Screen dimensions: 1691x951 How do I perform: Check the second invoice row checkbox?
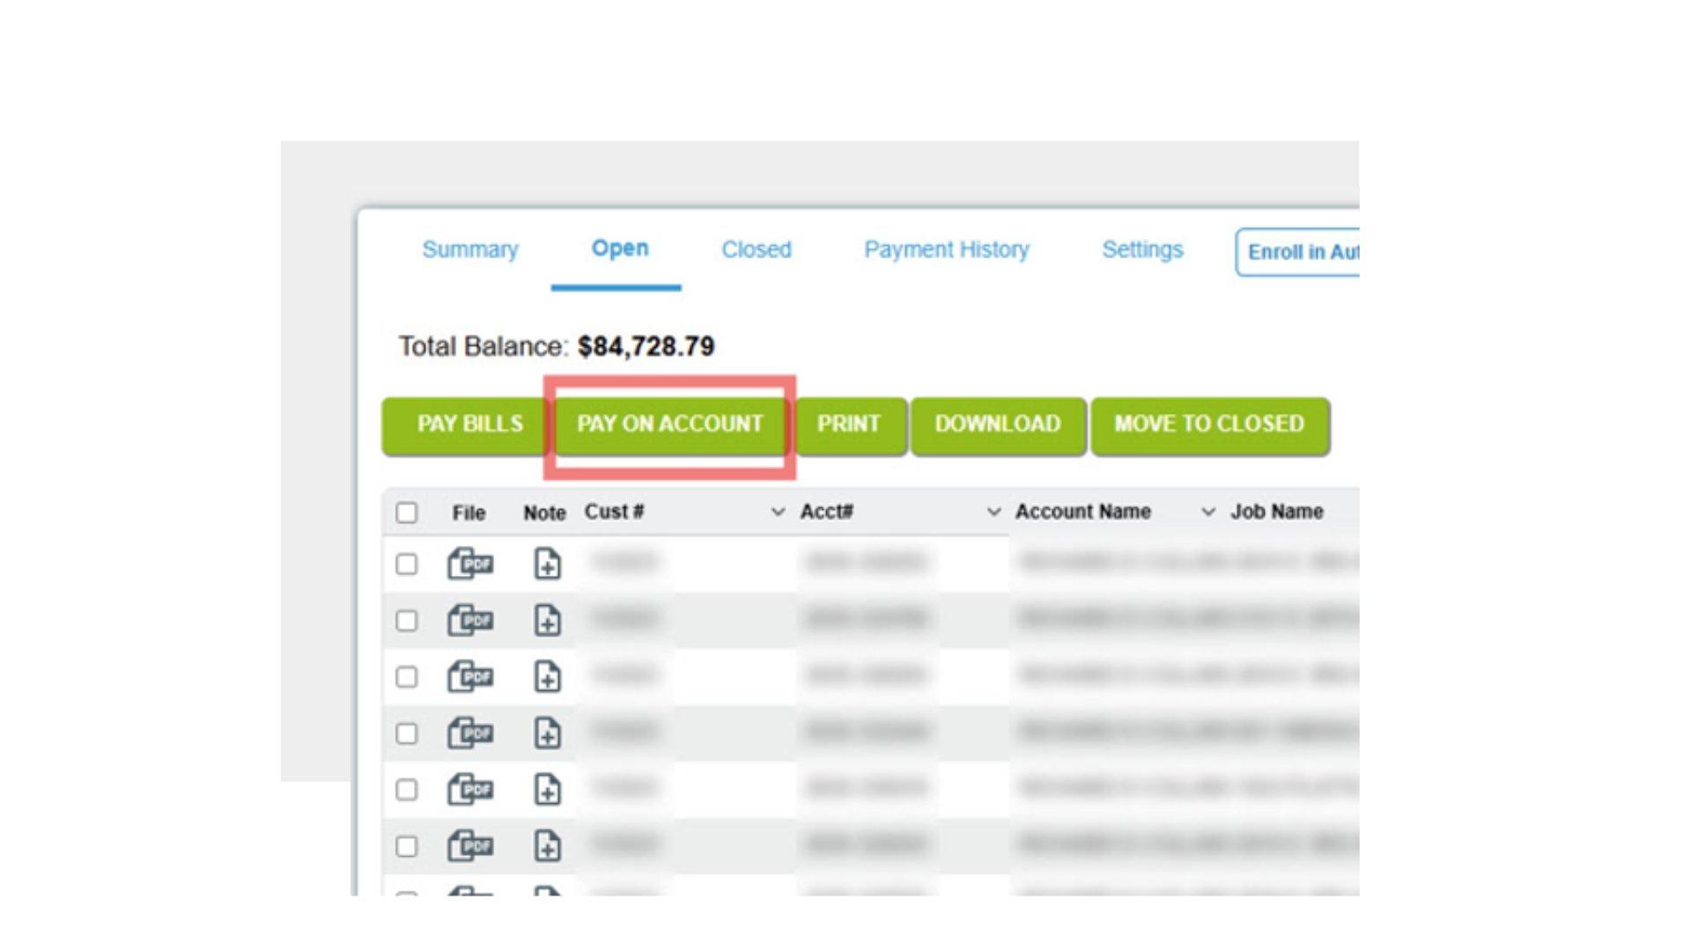[x=406, y=620]
